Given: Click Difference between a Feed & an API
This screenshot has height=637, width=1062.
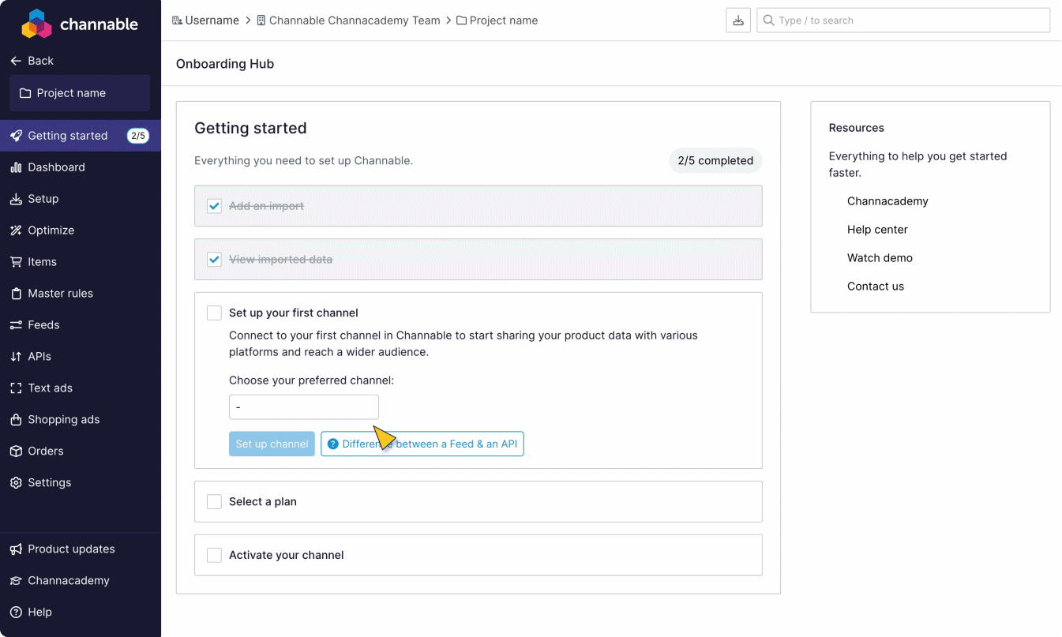Looking at the screenshot, I should [x=422, y=444].
